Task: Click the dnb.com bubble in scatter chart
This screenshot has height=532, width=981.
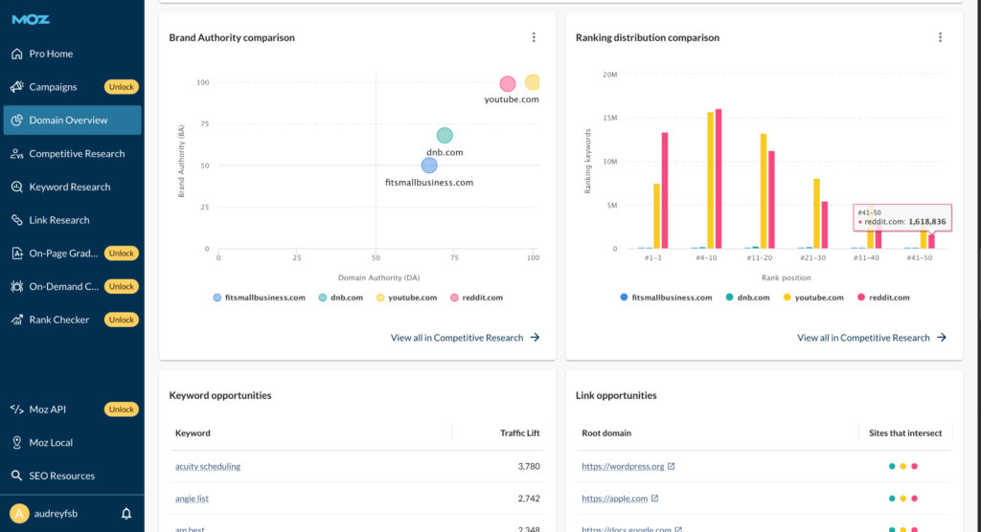Action: [445, 135]
